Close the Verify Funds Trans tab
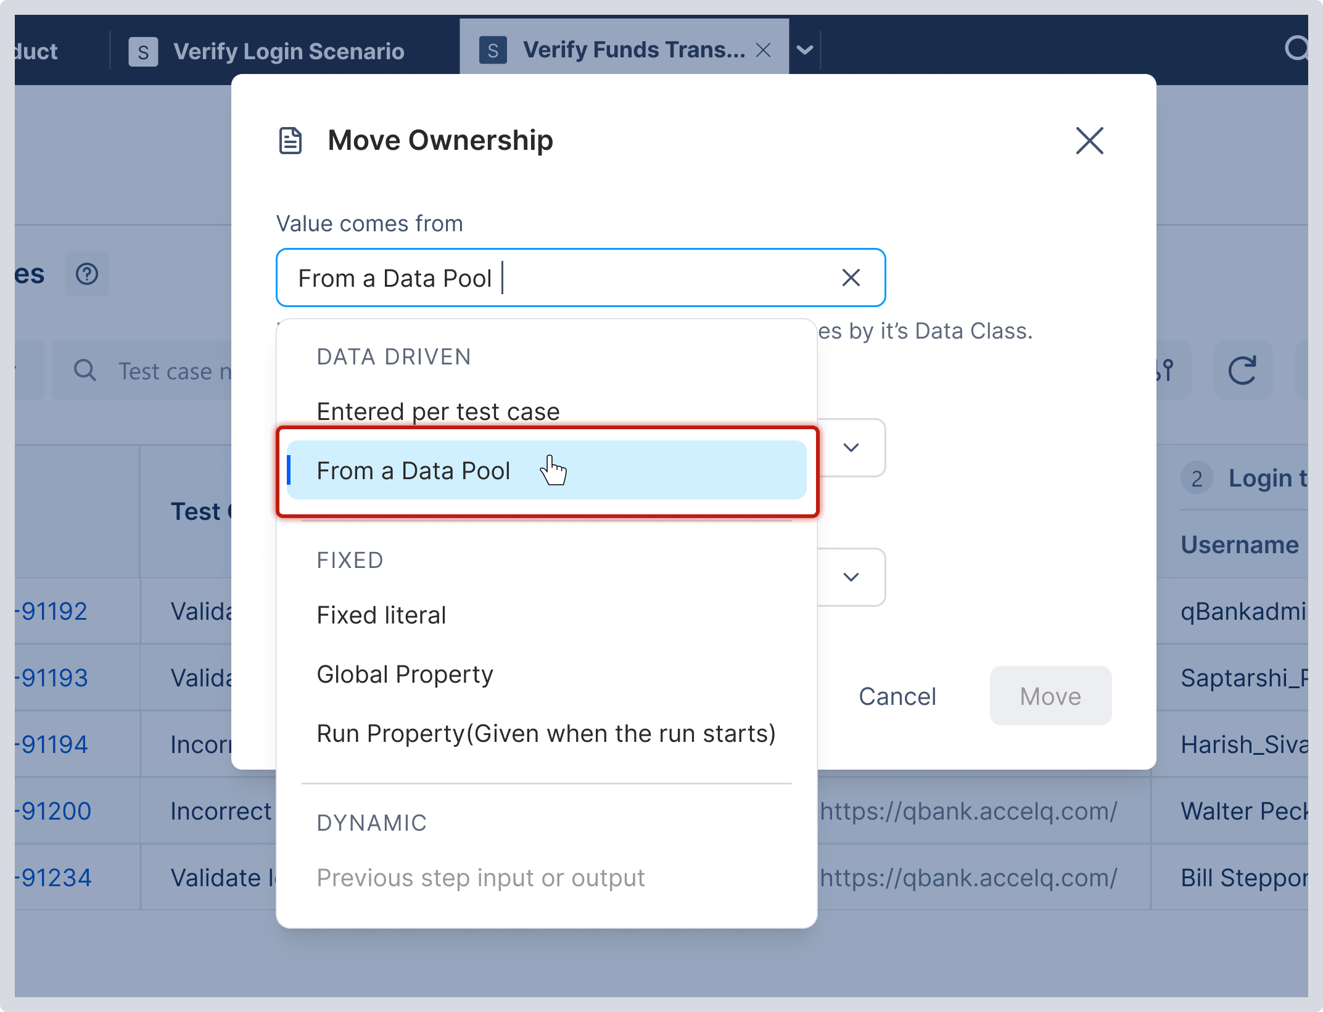Viewport: 1323px width, 1012px height. point(764,50)
